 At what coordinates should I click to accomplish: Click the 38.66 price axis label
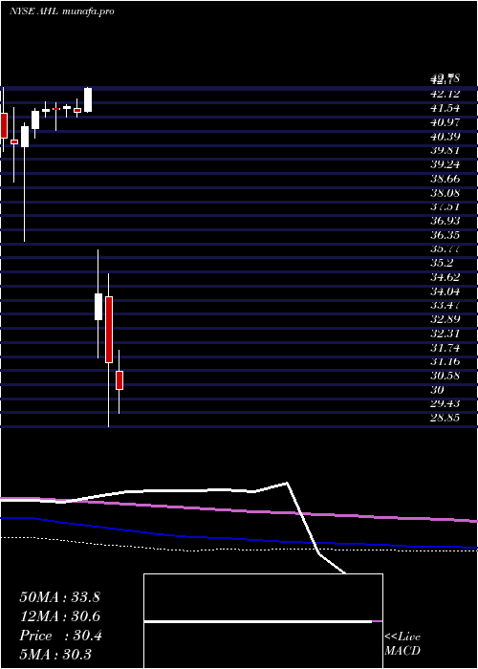tap(445, 180)
